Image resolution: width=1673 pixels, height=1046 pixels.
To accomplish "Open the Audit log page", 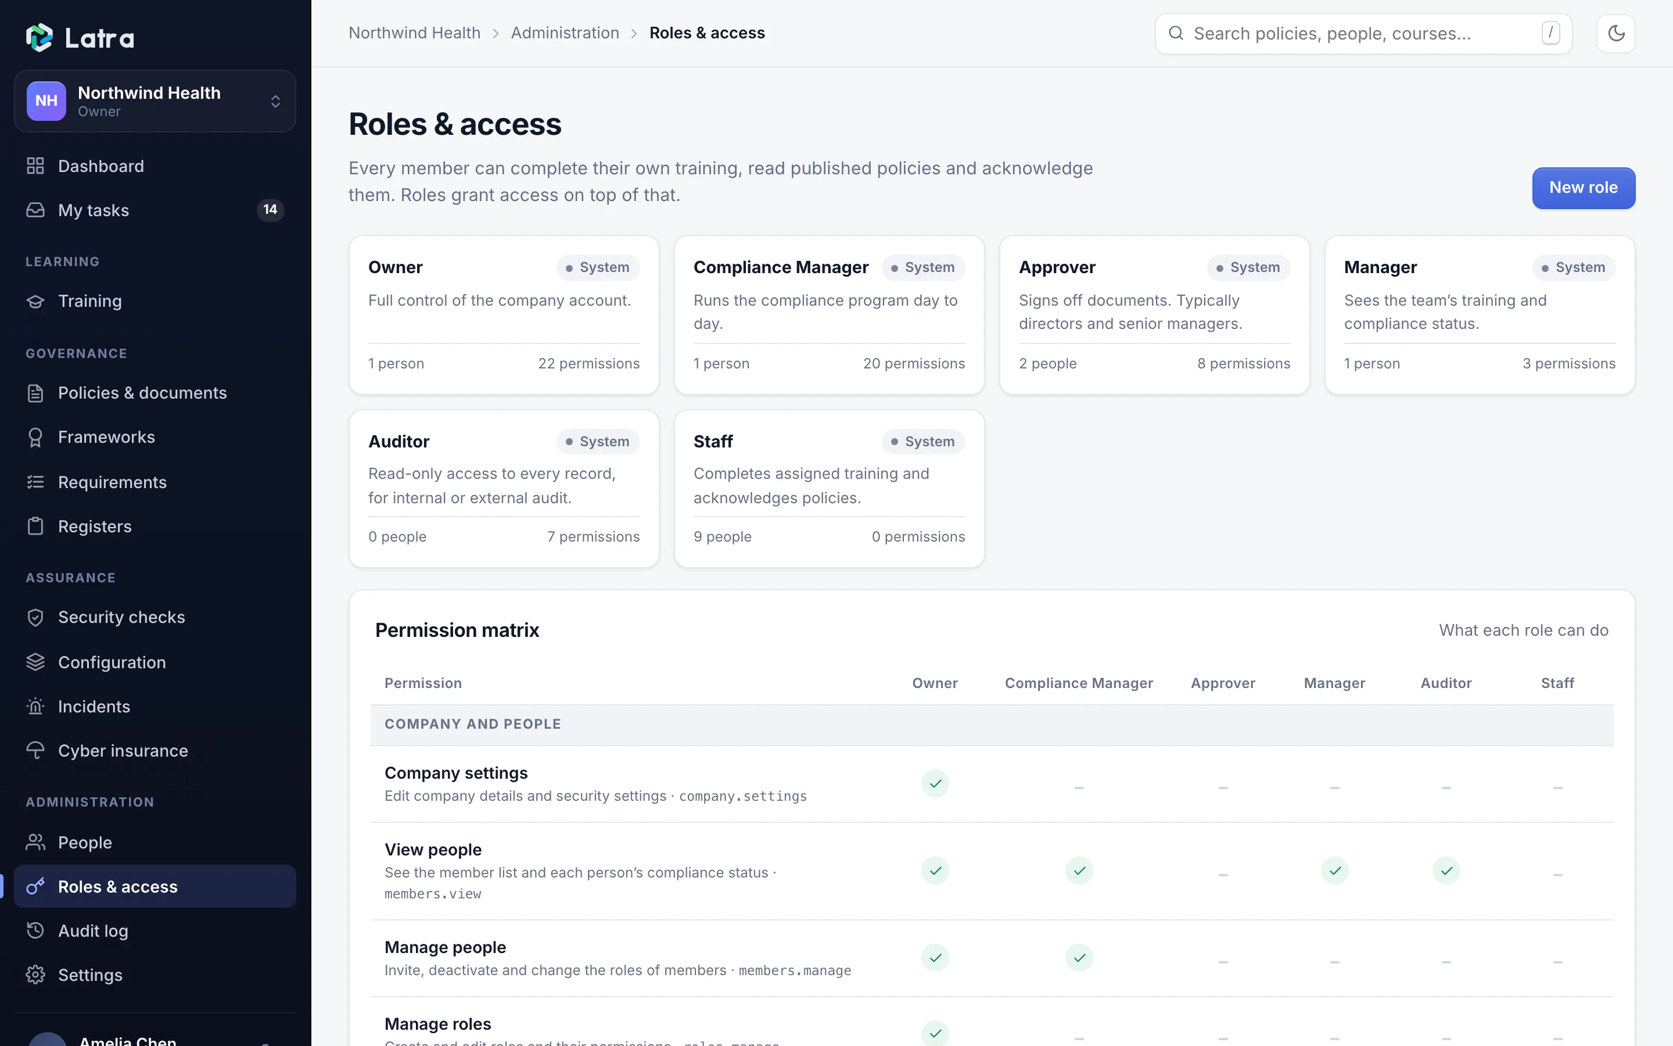I will (155, 930).
